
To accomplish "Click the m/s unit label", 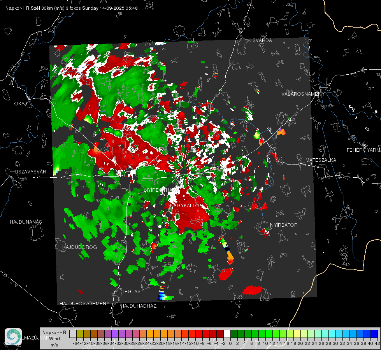I will tap(54, 345).
